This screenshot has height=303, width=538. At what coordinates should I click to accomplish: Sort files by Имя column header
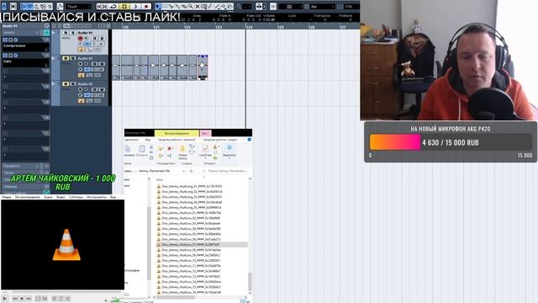(159, 179)
